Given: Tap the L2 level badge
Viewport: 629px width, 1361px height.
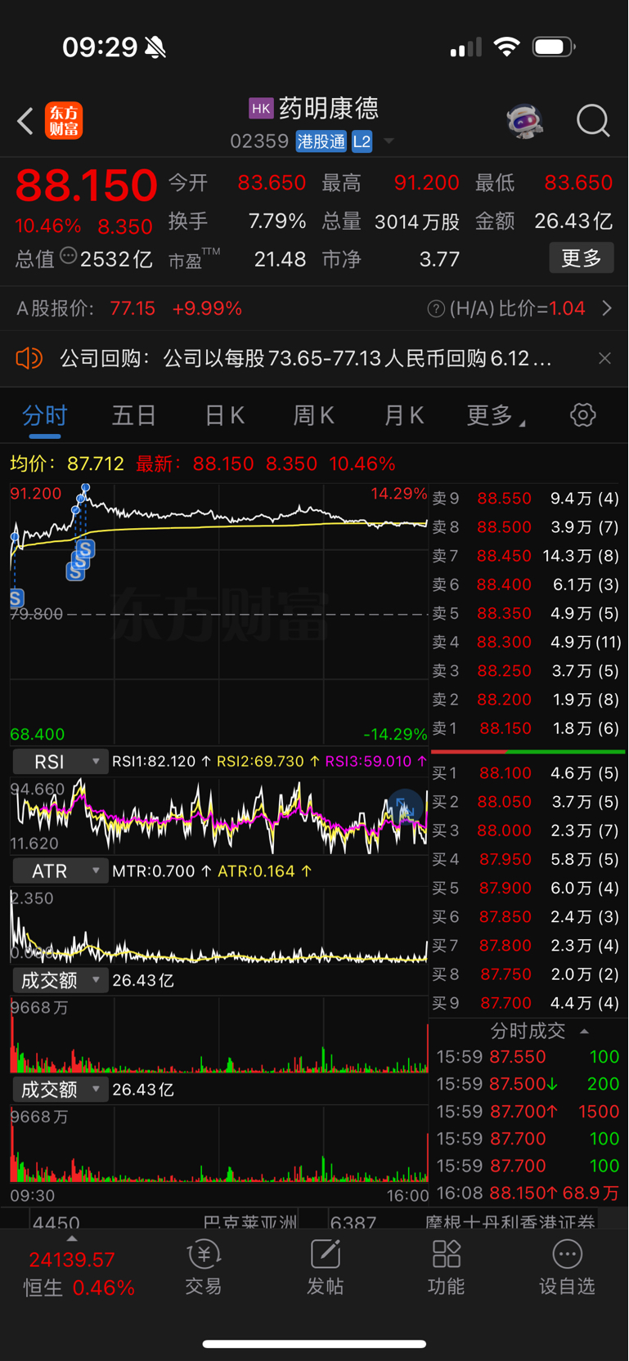Looking at the screenshot, I should click(362, 141).
